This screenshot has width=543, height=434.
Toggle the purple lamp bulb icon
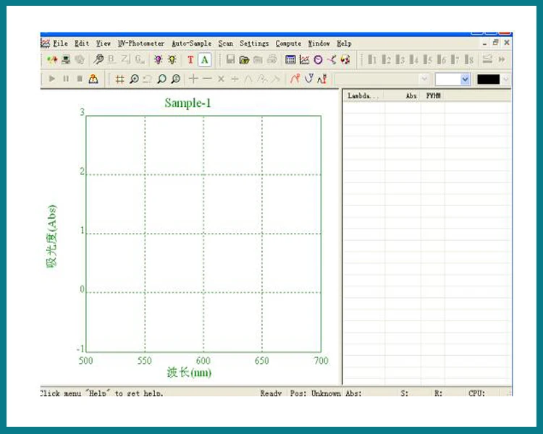pos(159,59)
